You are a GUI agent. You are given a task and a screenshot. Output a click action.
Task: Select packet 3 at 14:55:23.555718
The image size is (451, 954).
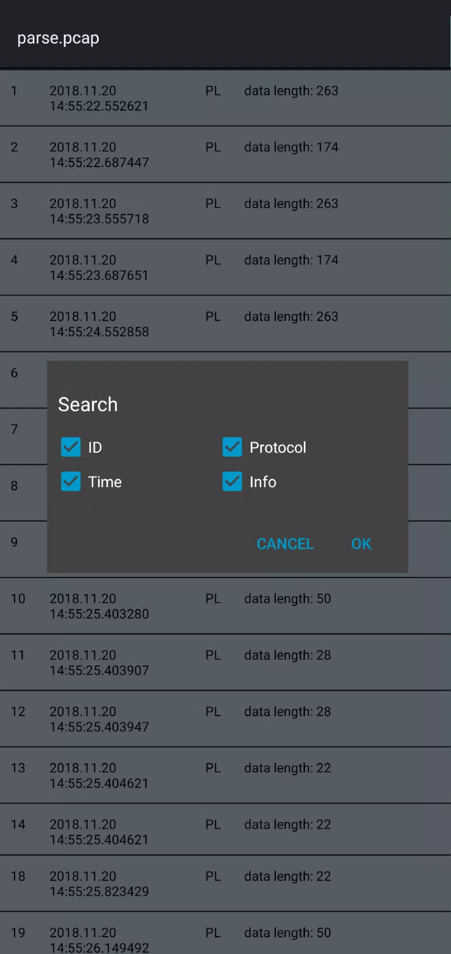pos(225,211)
